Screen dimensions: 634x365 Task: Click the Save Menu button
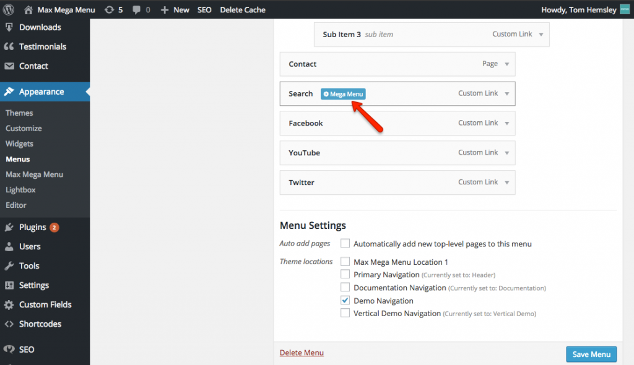point(591,354)
